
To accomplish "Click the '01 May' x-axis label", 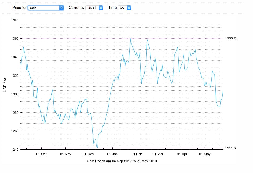I will click(x=205, y=154).
